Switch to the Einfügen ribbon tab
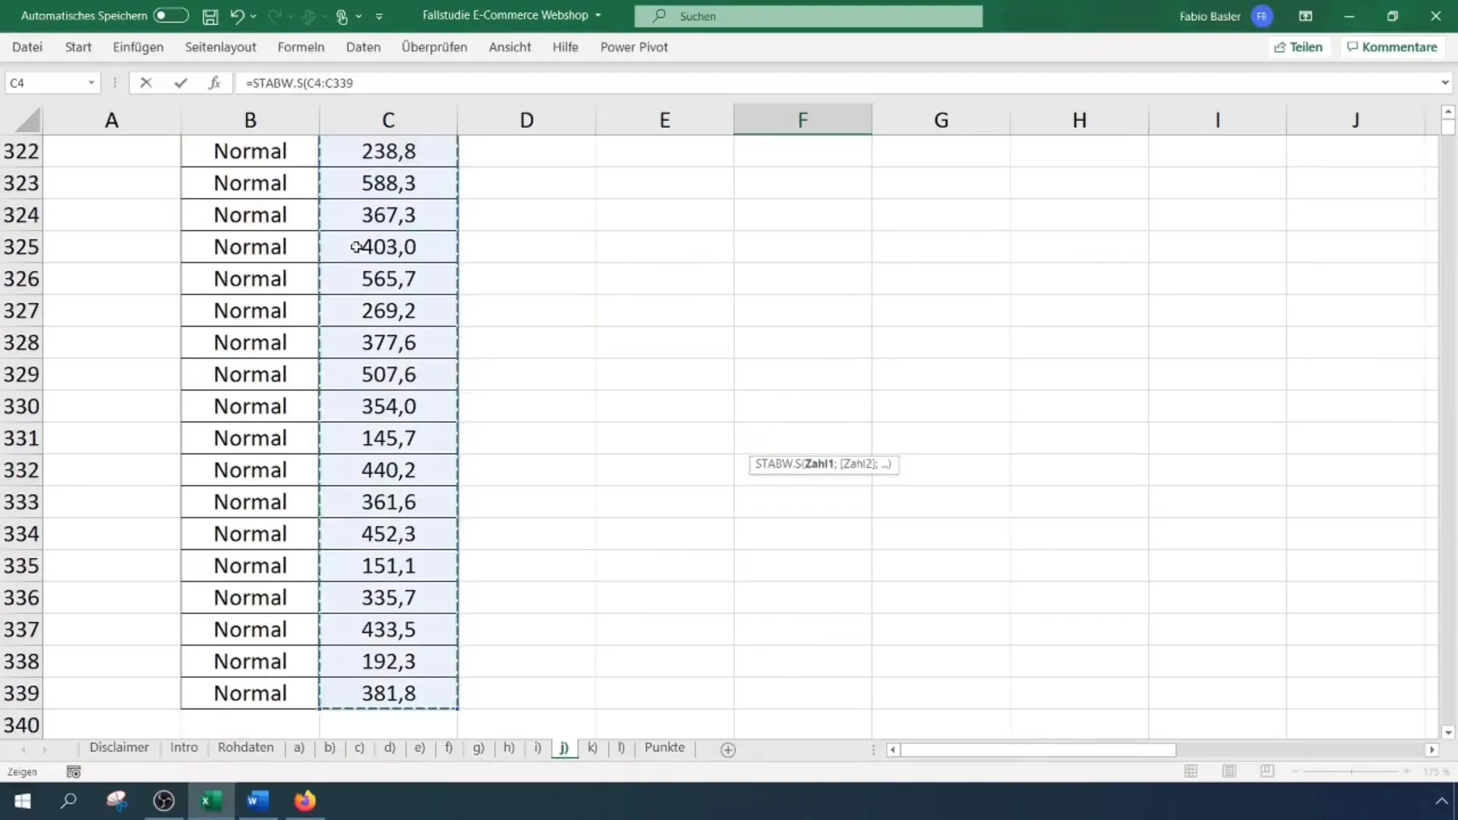1458x820 pixels. pyautogui.click(x=138, y=47)
